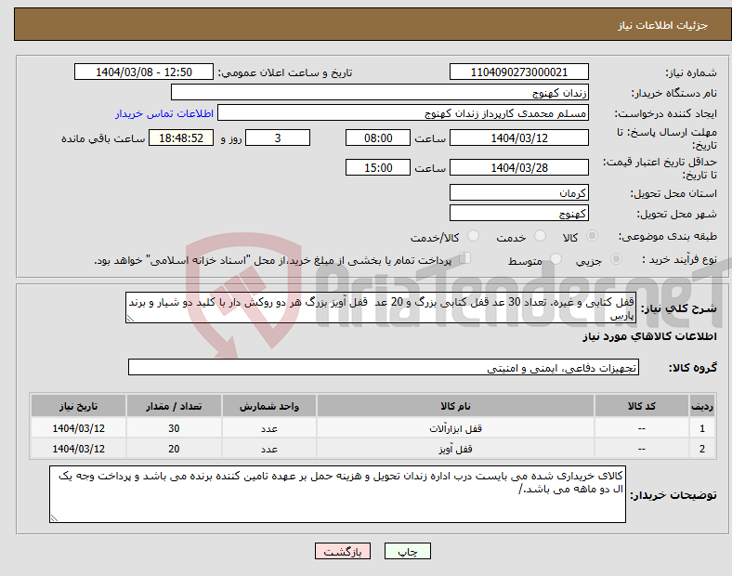Click the resize grip of the buyer notes area
The image size is (732, 576).
[x=54, y=518]
